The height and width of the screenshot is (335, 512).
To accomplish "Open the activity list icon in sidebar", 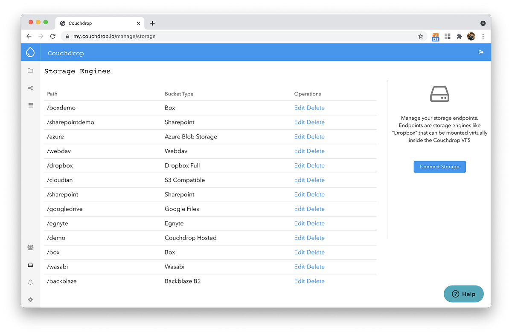I will coord(30,105).
